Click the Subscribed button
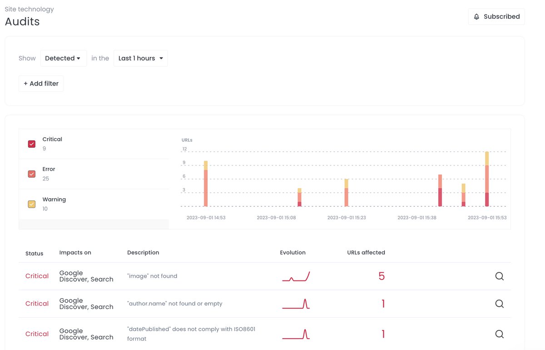This screenshot has height=350, width=545. click(496, 16)
